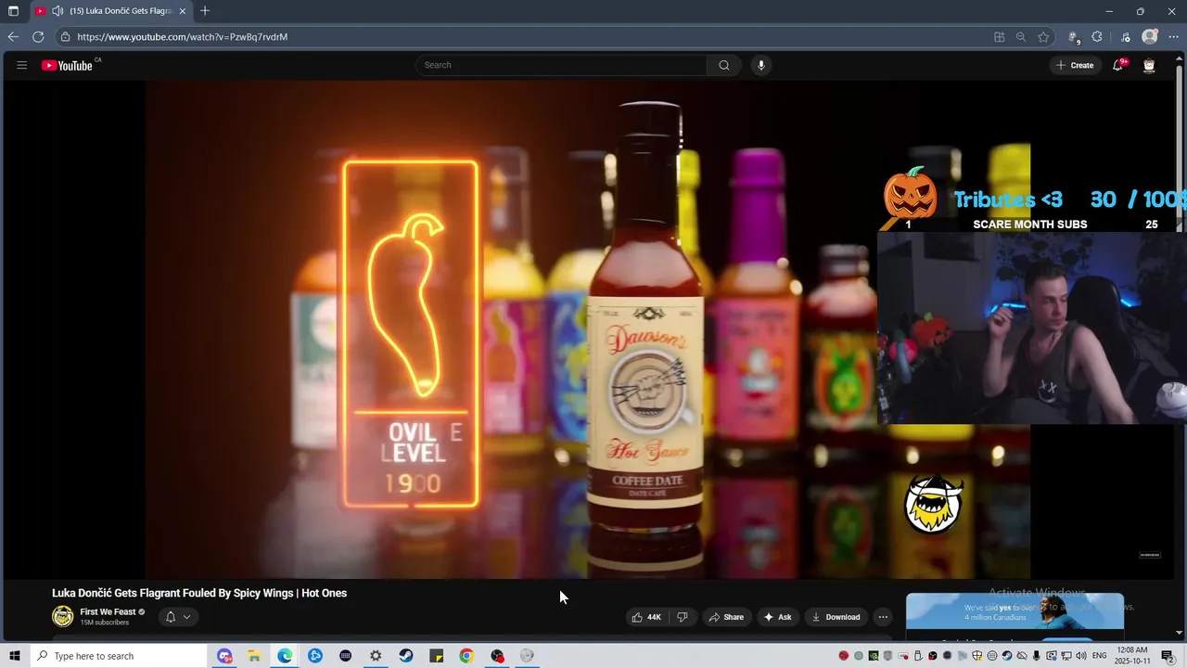Share the Luka Dončić video
The width and height of the screenshot is (1187, 668).
click(x=726, y=617)
